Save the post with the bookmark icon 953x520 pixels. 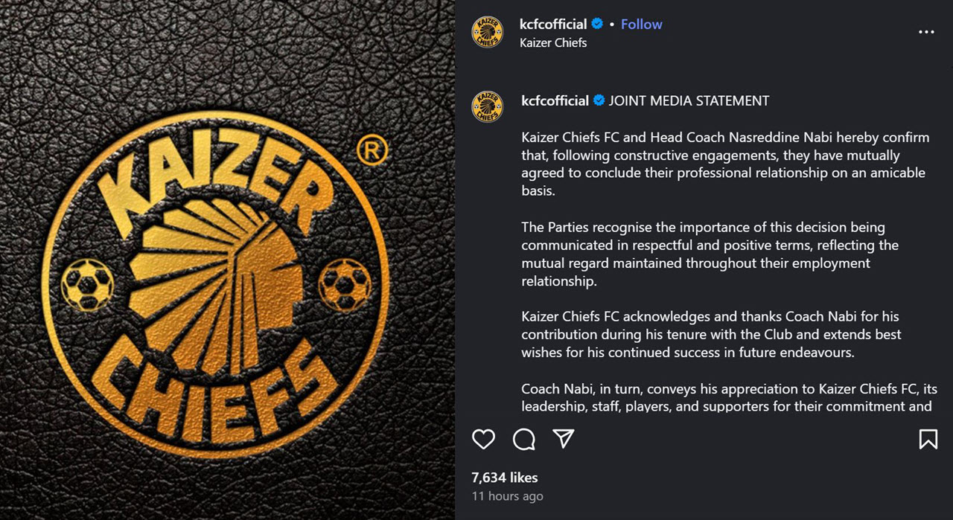(x=928, y=439)
